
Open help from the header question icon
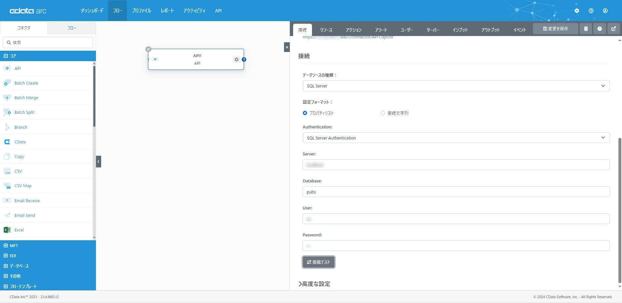tap(591, 11)
